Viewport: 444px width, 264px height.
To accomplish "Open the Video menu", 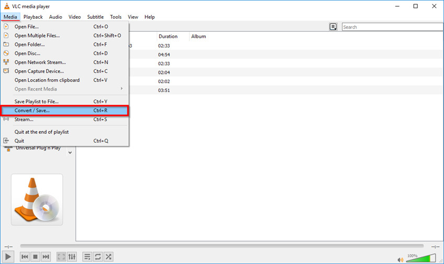I will point(75,17).
